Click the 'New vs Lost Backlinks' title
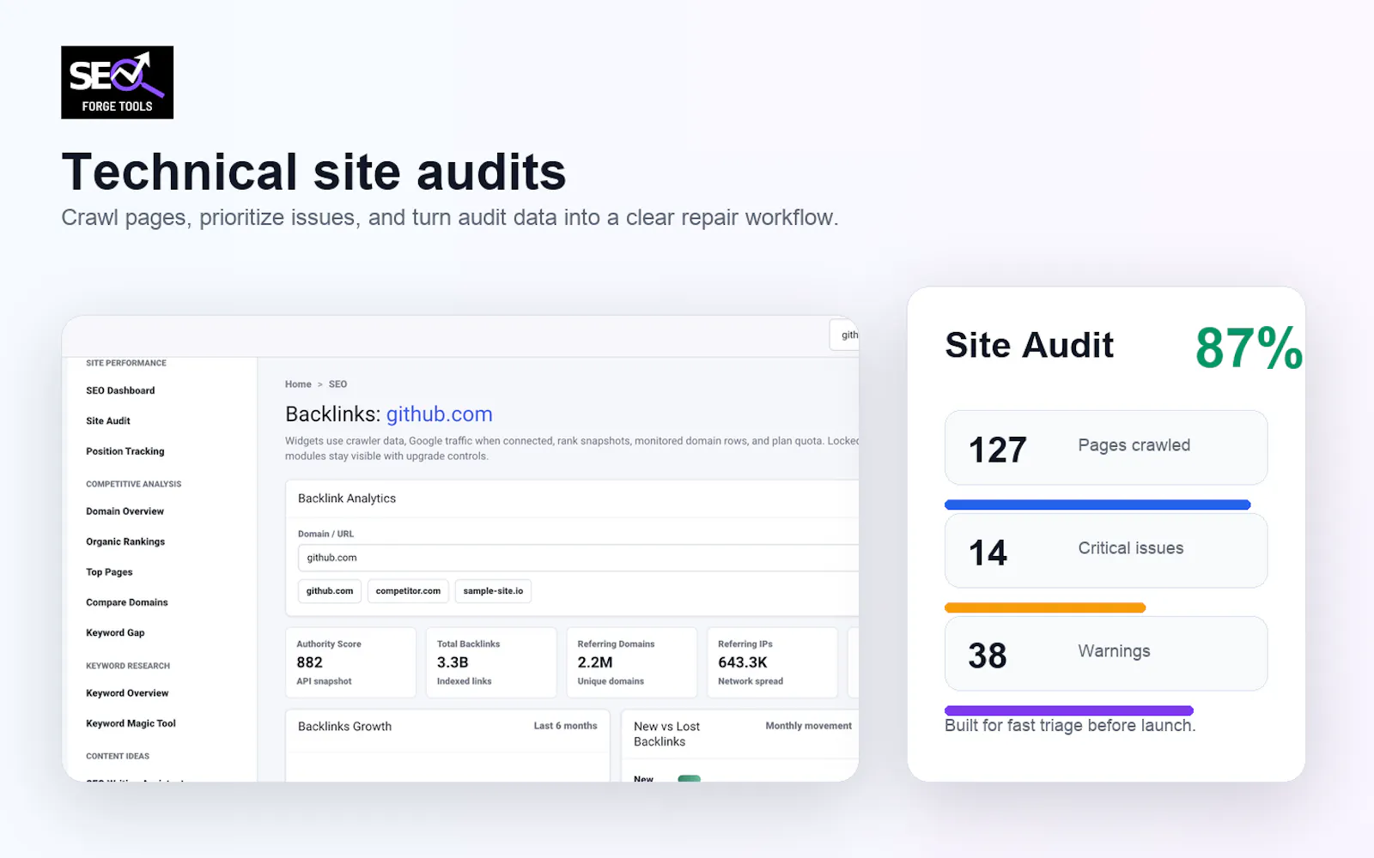1374x858 pixels. 667,734
